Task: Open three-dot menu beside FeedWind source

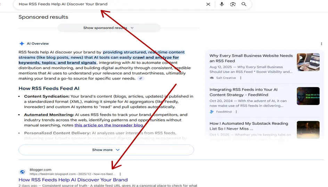Action: pos(236,112)
